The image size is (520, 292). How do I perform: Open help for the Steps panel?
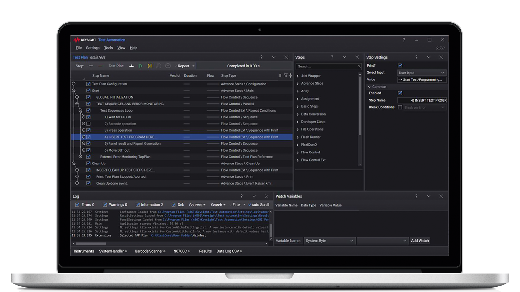[332, 57]
